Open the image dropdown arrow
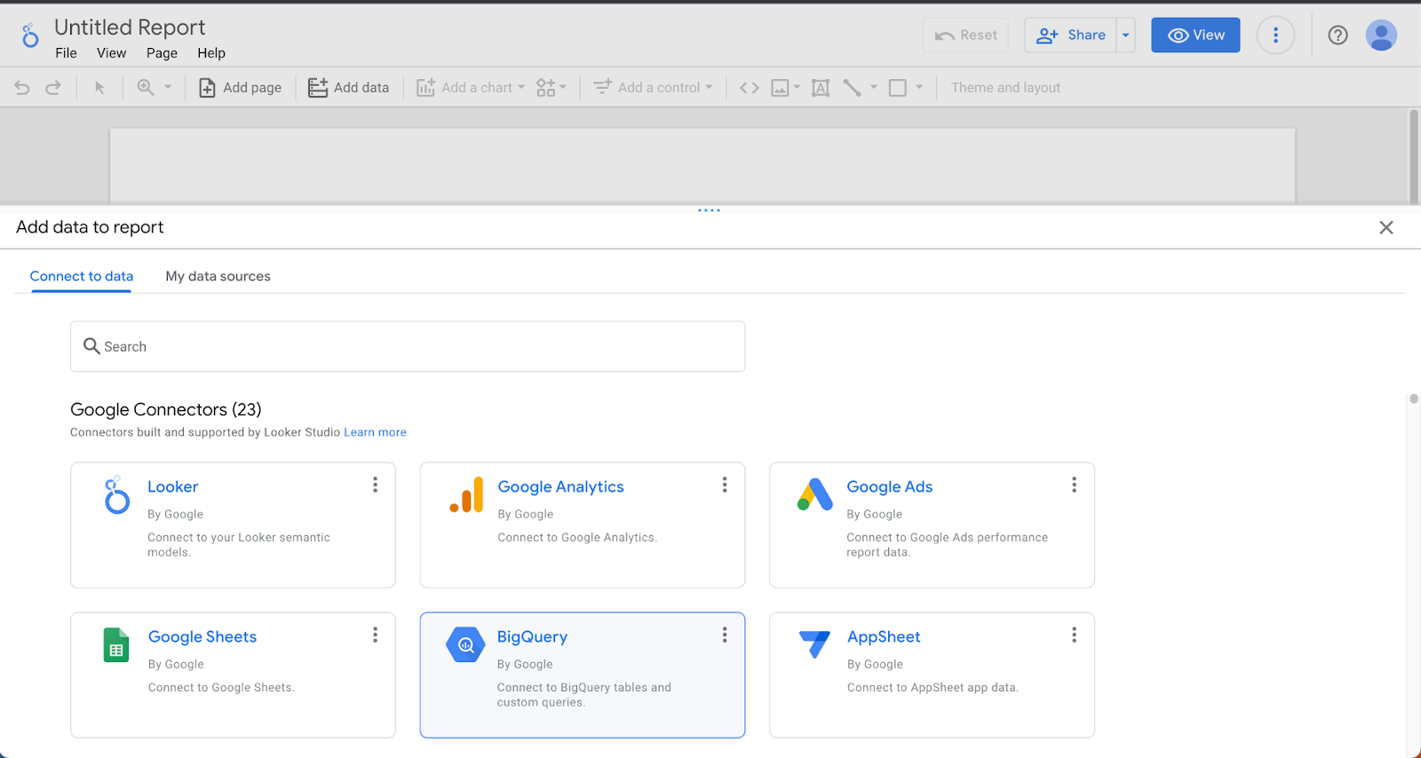The width and height of the screenshot is (1421, 758). 797,87
